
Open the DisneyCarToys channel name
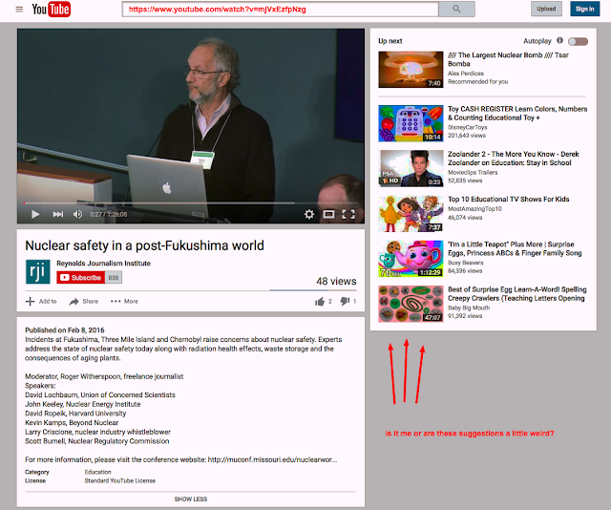pyautogui.click(x=467, y=128)
